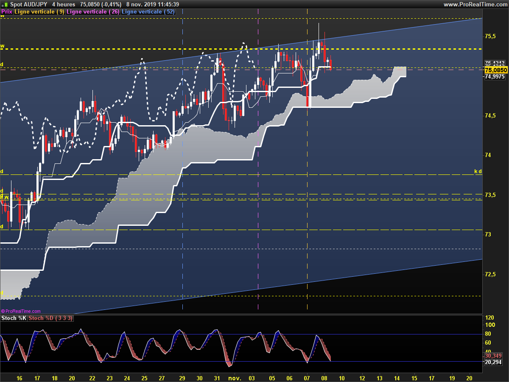Open Ligne verticale (9) settings label
The height and width of the screenshot is (382, 509).
point(39,12)
